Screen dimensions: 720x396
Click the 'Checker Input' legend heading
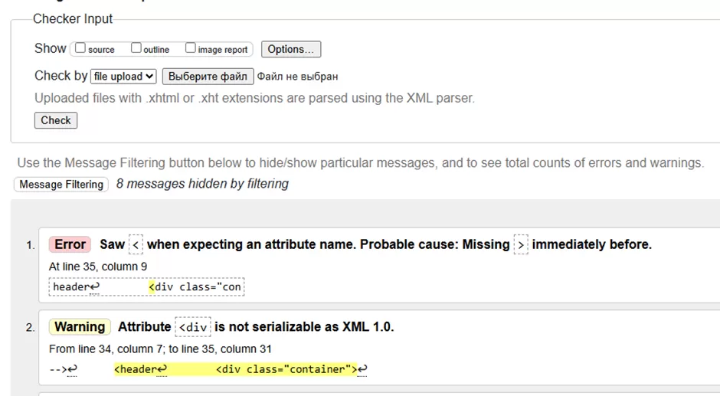click(x=73, y=19)
